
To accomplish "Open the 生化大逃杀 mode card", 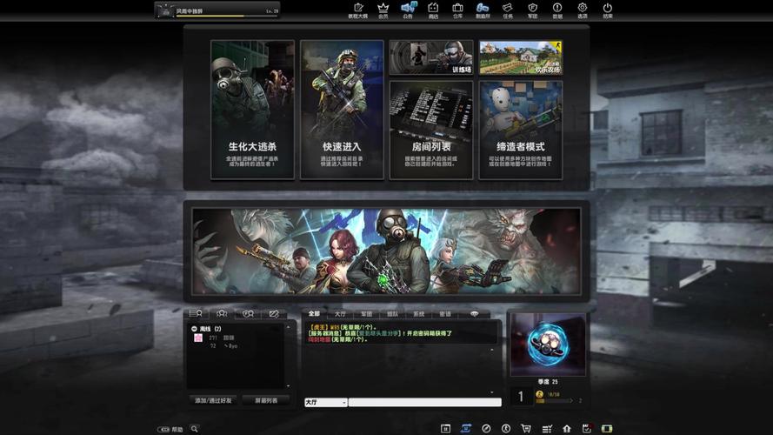I will coord(252,110).
